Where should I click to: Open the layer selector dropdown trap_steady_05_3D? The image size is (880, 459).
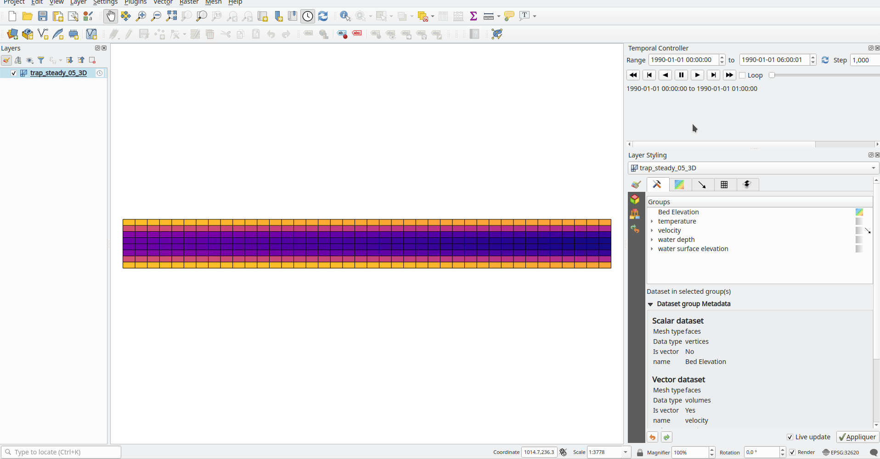click(x=753, y=168)
